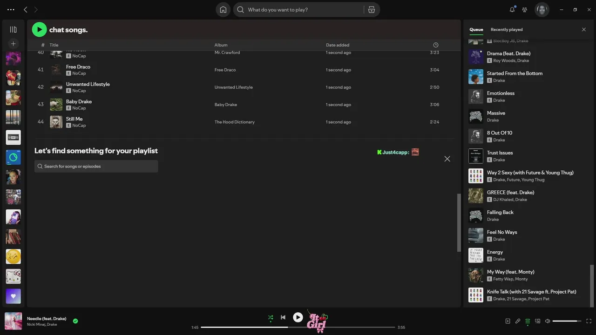Switch to the Queue tab
This screenshot has height=335, width=596.
point(476,29)
